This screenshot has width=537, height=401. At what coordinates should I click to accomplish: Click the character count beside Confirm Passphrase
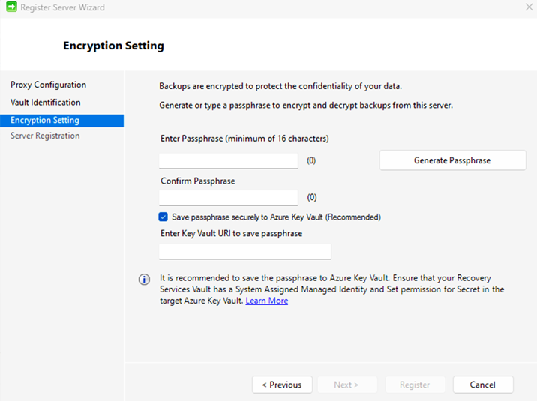(311, 197)
